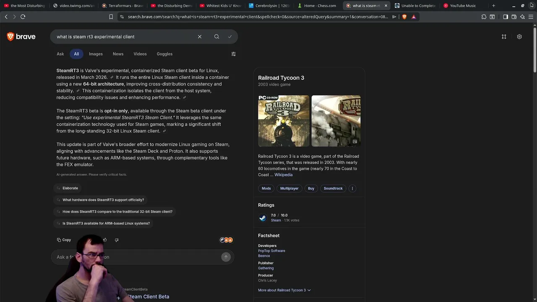Click the Buy chip
Viewport: 537px width, 302px height.
tap(311, 188)
